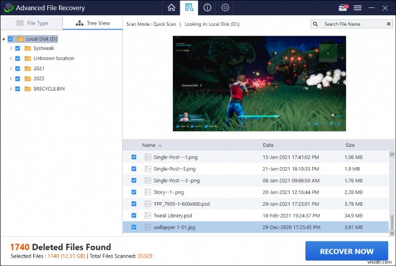The height and width of the screenshot is (266, 396).
Task: Click the search magnifier icon
Action: 315,24
